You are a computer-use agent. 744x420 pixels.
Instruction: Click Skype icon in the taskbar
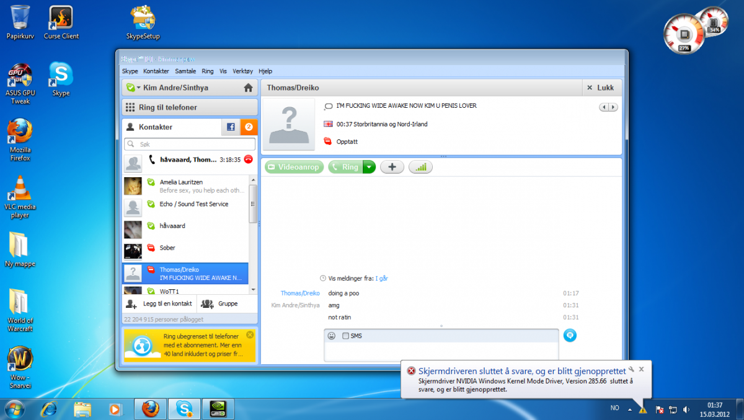coord(184,409)
